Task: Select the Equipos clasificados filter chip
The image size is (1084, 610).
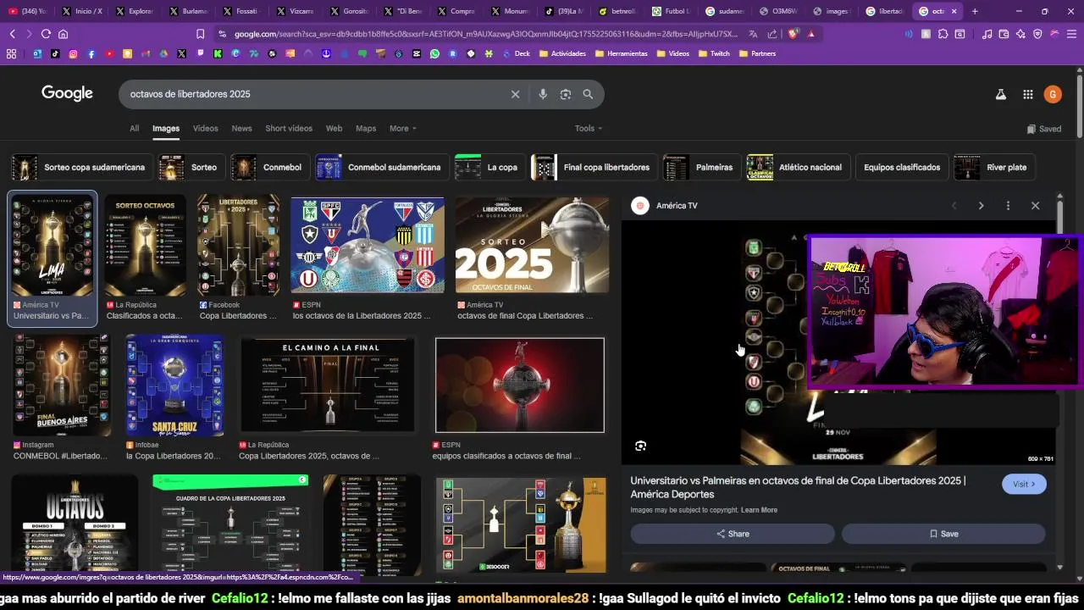Action: coord(902,168)
